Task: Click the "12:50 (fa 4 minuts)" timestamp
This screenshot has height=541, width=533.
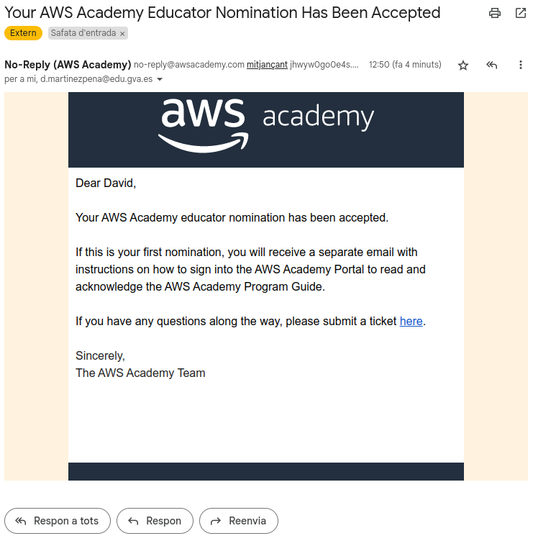Action: tap(405, 65)
